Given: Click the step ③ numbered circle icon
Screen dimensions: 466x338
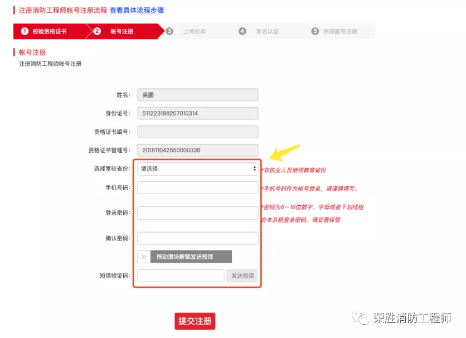Looking at the screenshot, I should tap(169, 32).
